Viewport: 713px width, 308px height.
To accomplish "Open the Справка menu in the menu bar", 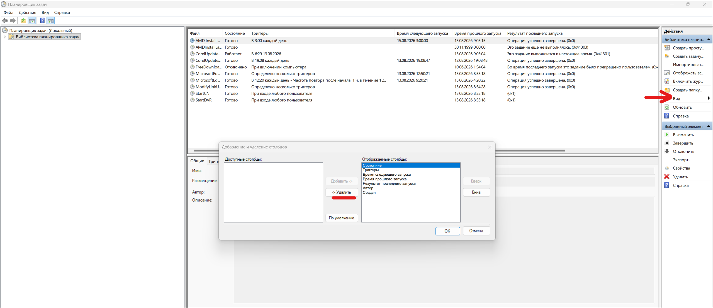I will coord(62,13).
